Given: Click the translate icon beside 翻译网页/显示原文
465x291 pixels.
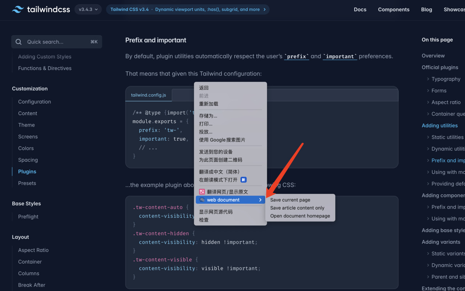Looking at the screenshot, I should tap(202, 192).
